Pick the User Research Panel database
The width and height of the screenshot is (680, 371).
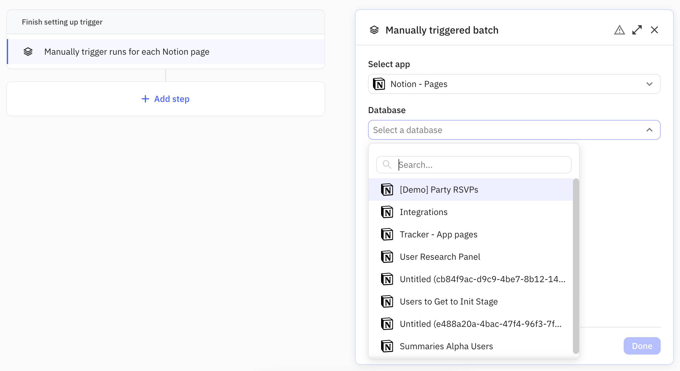tap(440, 257)
